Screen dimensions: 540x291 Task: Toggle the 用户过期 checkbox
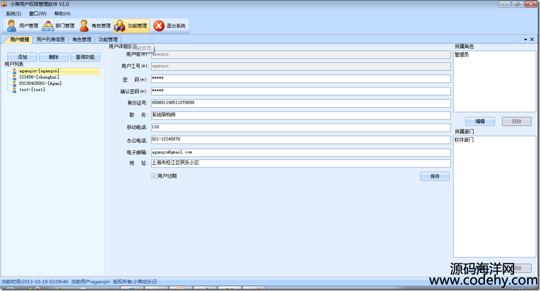pos(154,176)
